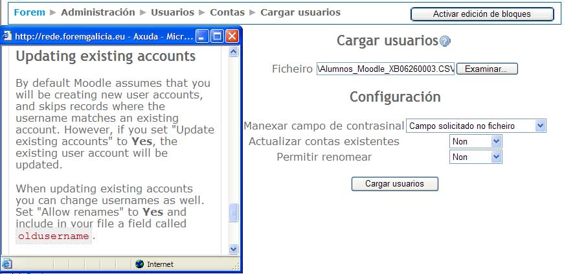The width and height of the screenshot is (564, 274).
Task: Click the page icon at status bar left
Action: (x=7, y=264)
